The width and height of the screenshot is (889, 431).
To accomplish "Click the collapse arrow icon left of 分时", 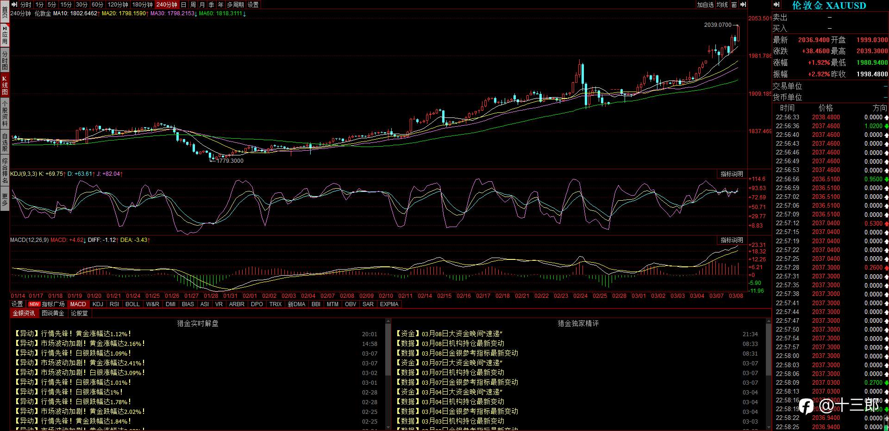I will [14, 5].
